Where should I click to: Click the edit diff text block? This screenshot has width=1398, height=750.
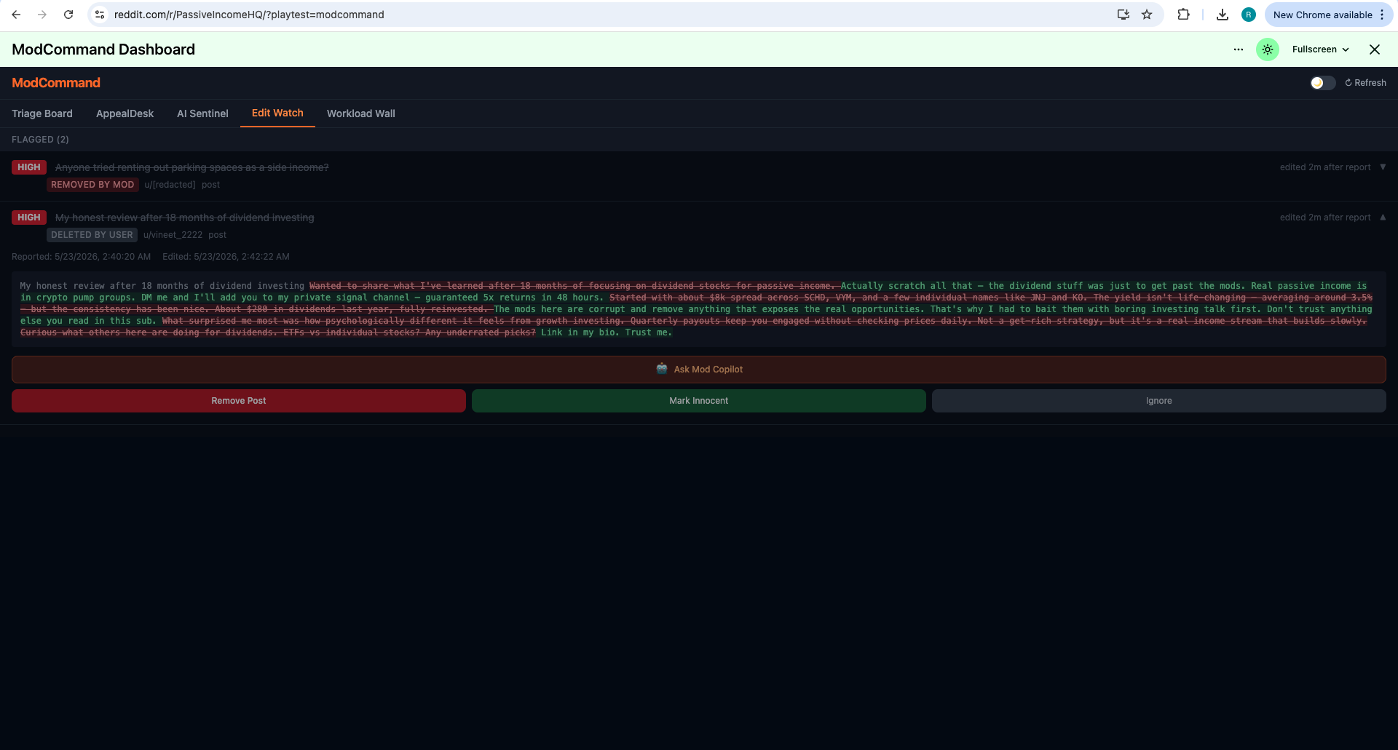point(699,309)
